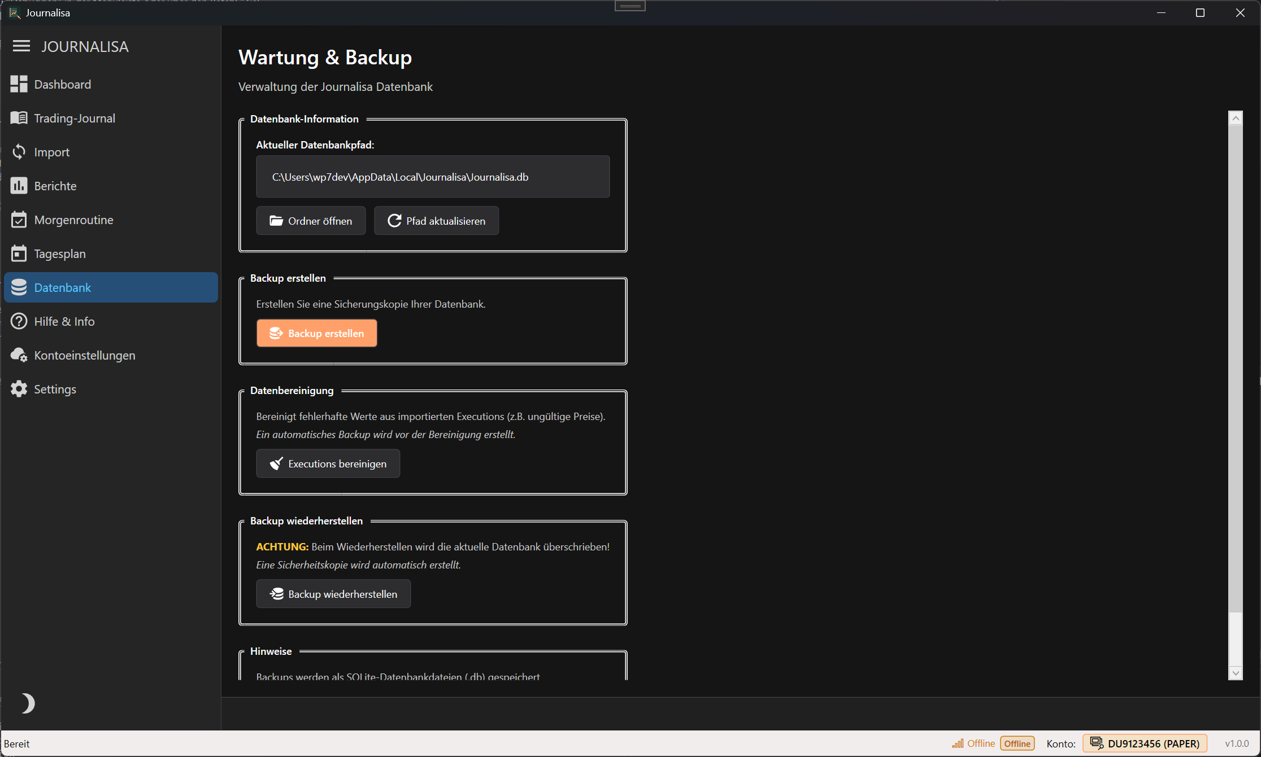Click the account icon next to DU9123456
Image resolution: width=1261 pixels, height=757 pixels.
[1097, 743]
